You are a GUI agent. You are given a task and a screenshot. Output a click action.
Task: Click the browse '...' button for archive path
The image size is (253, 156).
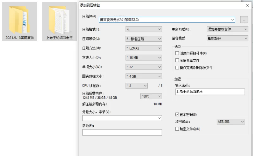244,20
